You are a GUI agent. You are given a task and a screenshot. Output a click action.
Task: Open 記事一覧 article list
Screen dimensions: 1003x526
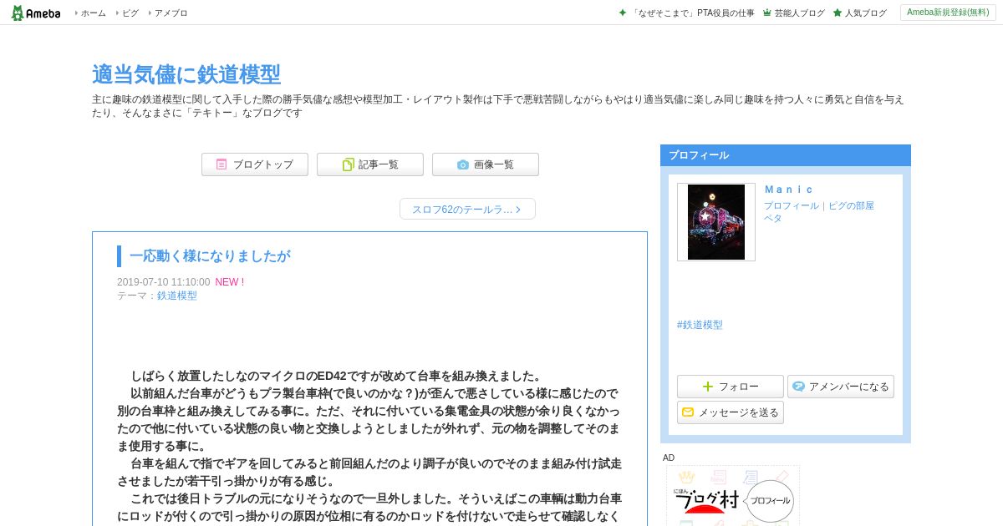[x=370, y=164]
